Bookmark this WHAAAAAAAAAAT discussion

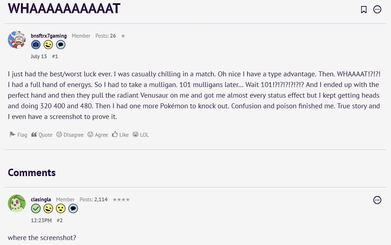click(364, 10)
